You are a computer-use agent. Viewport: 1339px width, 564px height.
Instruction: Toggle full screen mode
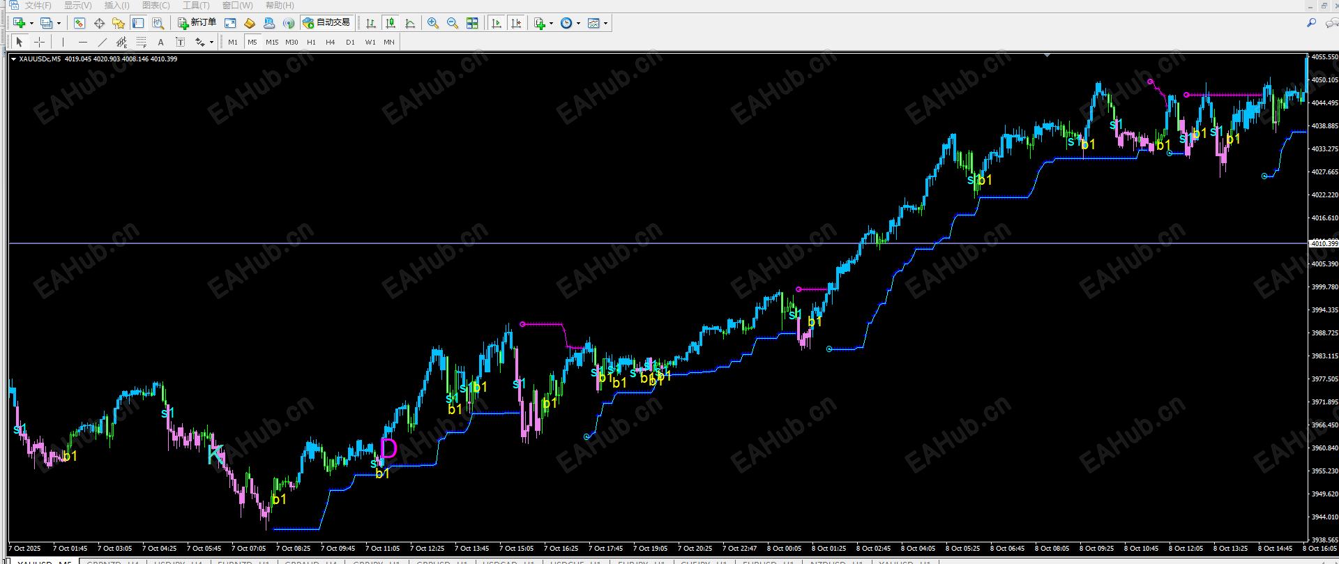(x=230, y=23)
